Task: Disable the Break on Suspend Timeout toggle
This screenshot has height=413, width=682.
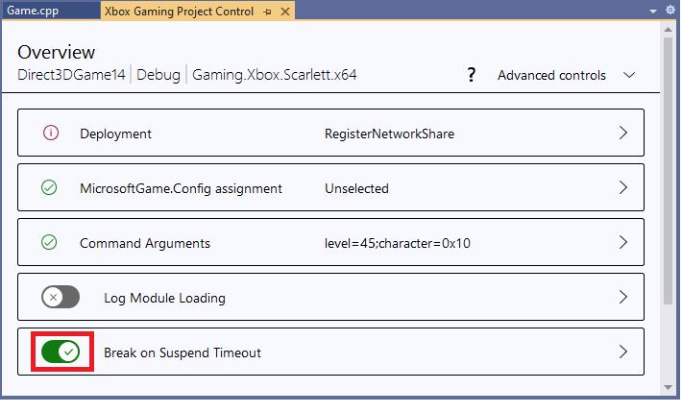Action: [61, 352]
